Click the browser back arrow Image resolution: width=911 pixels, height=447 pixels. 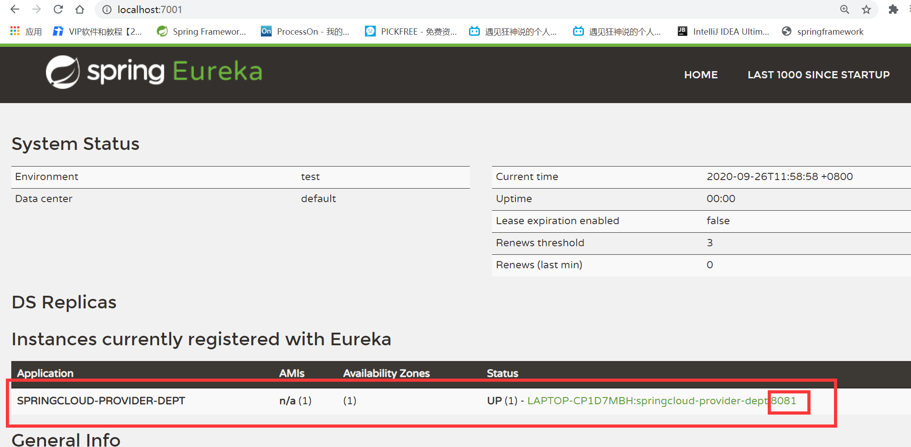(x=15, y=9)
